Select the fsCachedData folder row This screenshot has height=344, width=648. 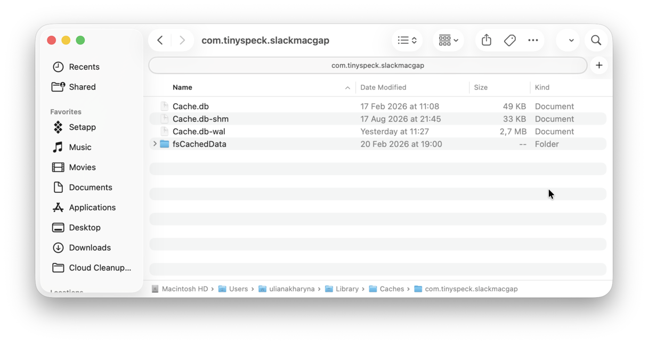click(378, 144)
